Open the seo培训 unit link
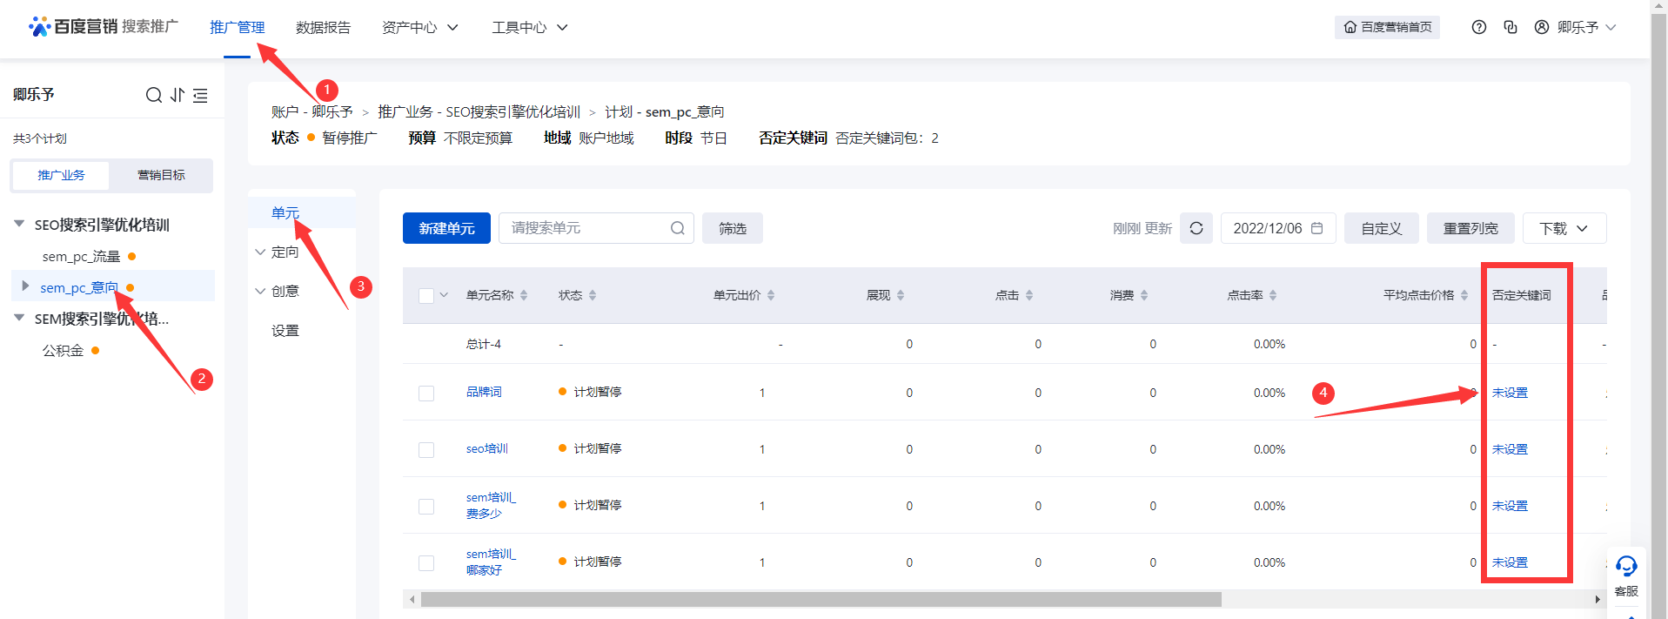1668x619 pixels. click(x=487, y=448)
